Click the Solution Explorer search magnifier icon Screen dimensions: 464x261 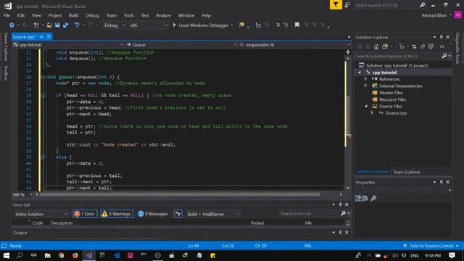(x=444, y=56)
